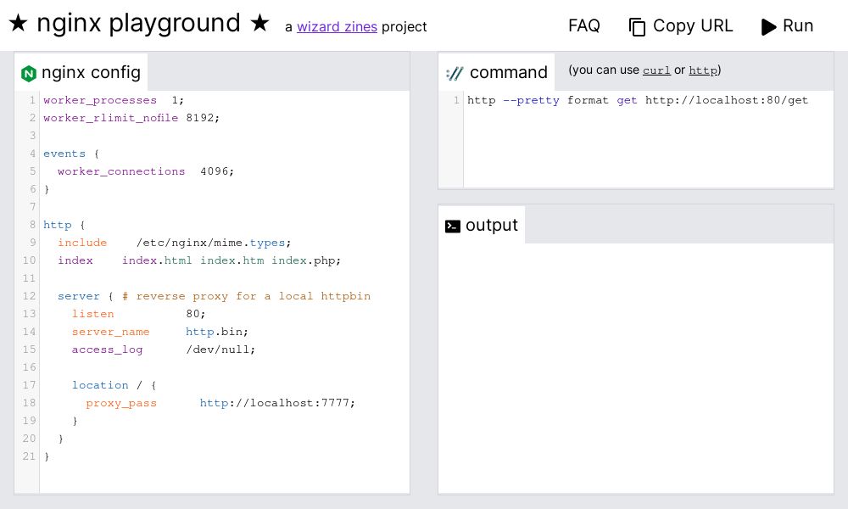
Task: Click the http.bin server name value
Action: tap(214, 332)
